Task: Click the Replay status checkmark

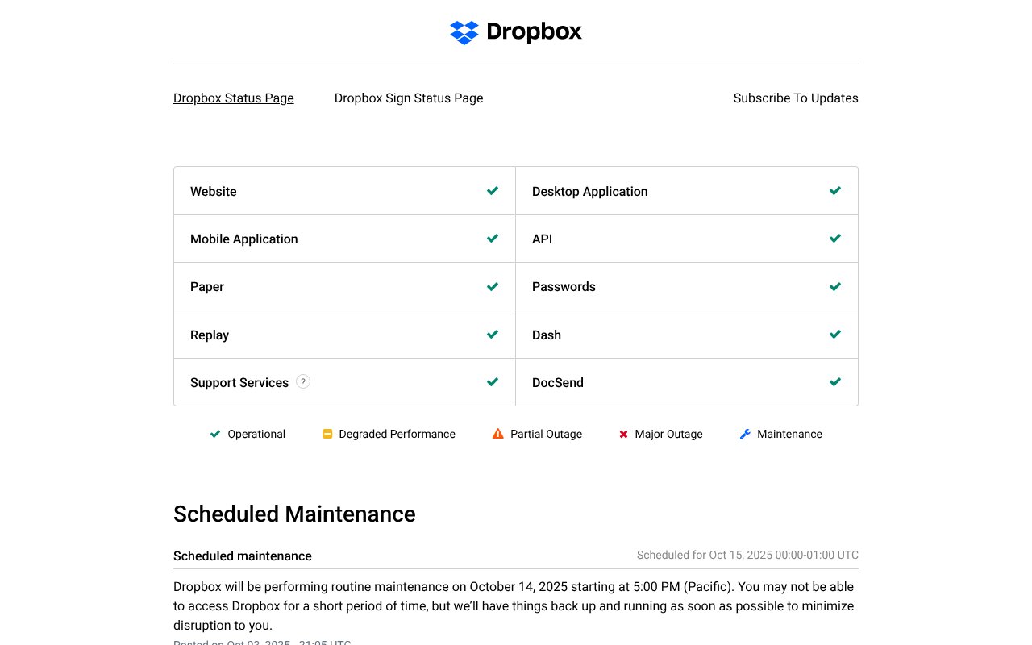Action: 493,335
